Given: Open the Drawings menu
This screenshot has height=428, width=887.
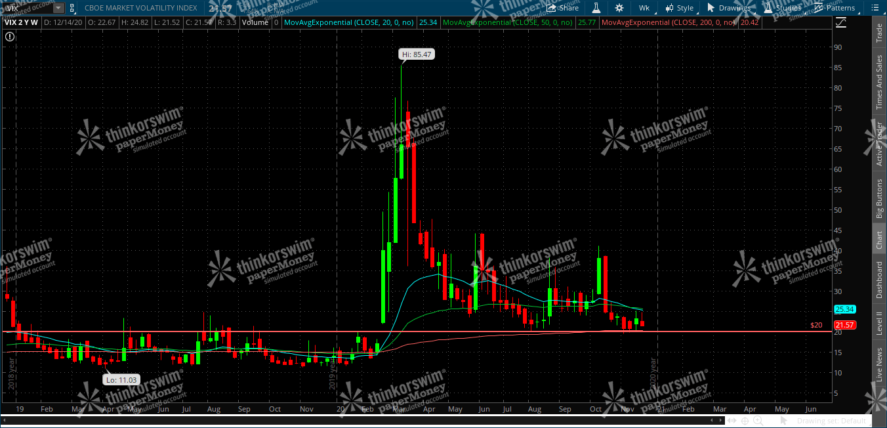Looking at the screenshot, I should pos(728,8).
